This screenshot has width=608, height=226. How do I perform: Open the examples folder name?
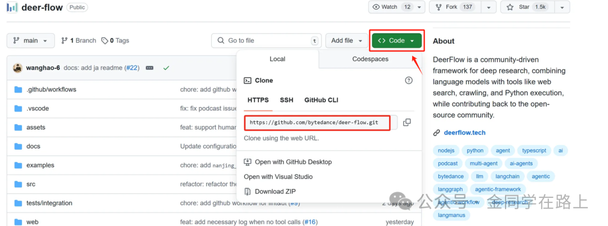point(41,165)
